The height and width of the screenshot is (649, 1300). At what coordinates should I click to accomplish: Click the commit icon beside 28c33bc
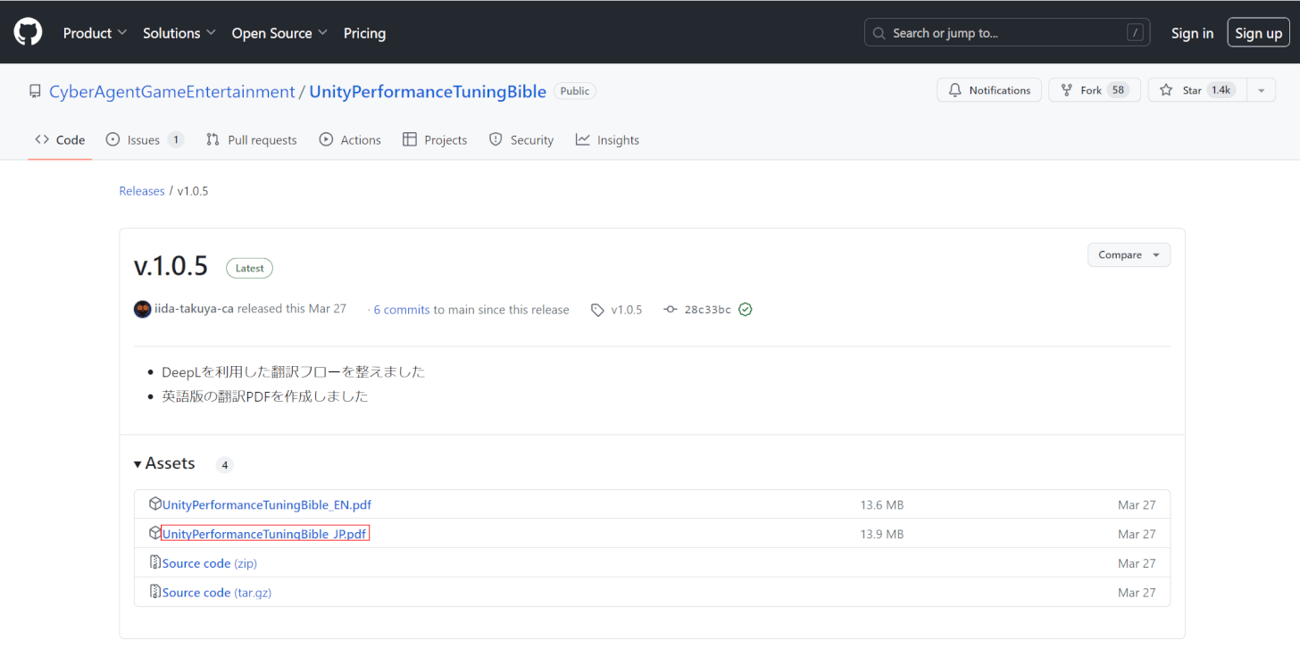pos(671,310)
